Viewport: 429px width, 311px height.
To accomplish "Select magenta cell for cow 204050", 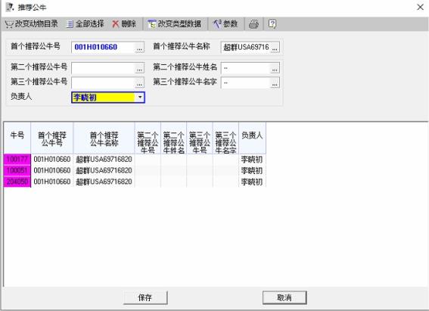I will click(x=17, y=182).
